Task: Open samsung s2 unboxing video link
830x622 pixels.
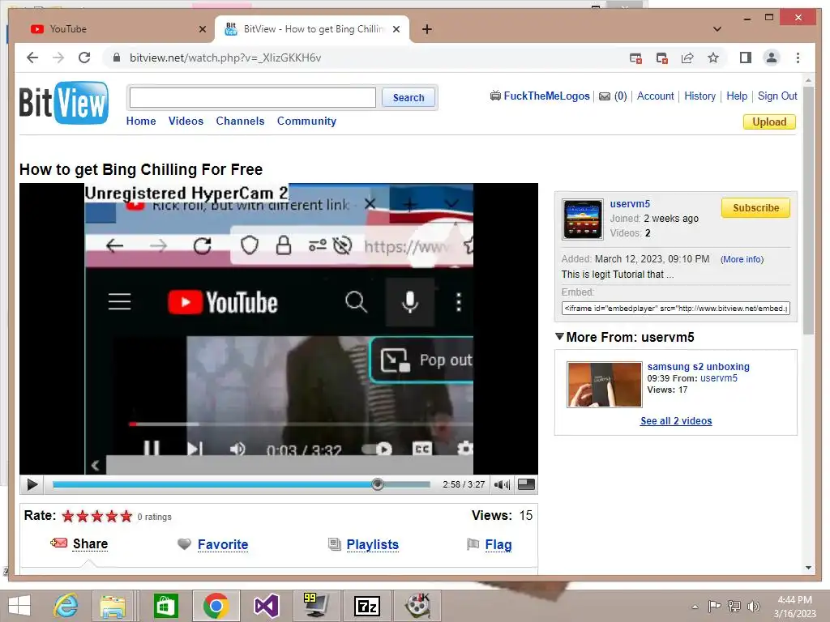Action: 698,367
